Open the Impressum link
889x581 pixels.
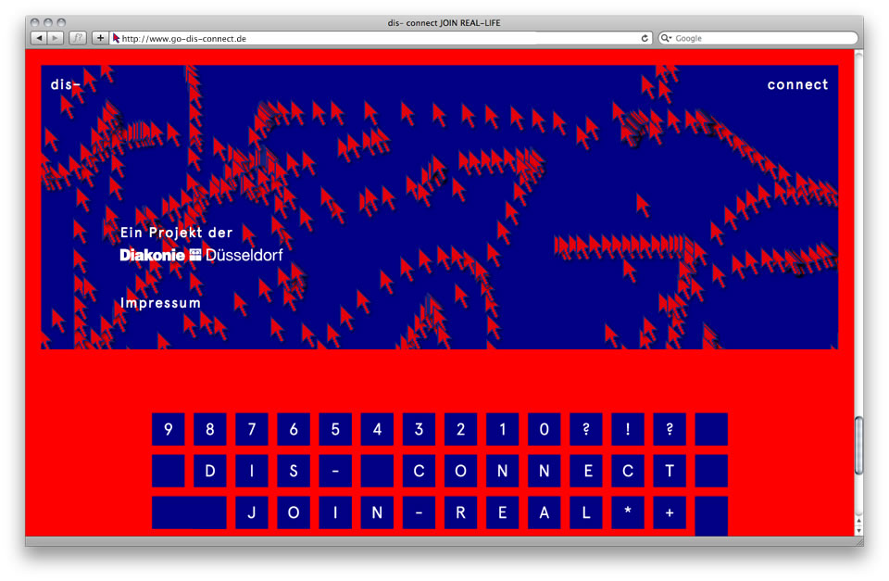click(160, 303)
